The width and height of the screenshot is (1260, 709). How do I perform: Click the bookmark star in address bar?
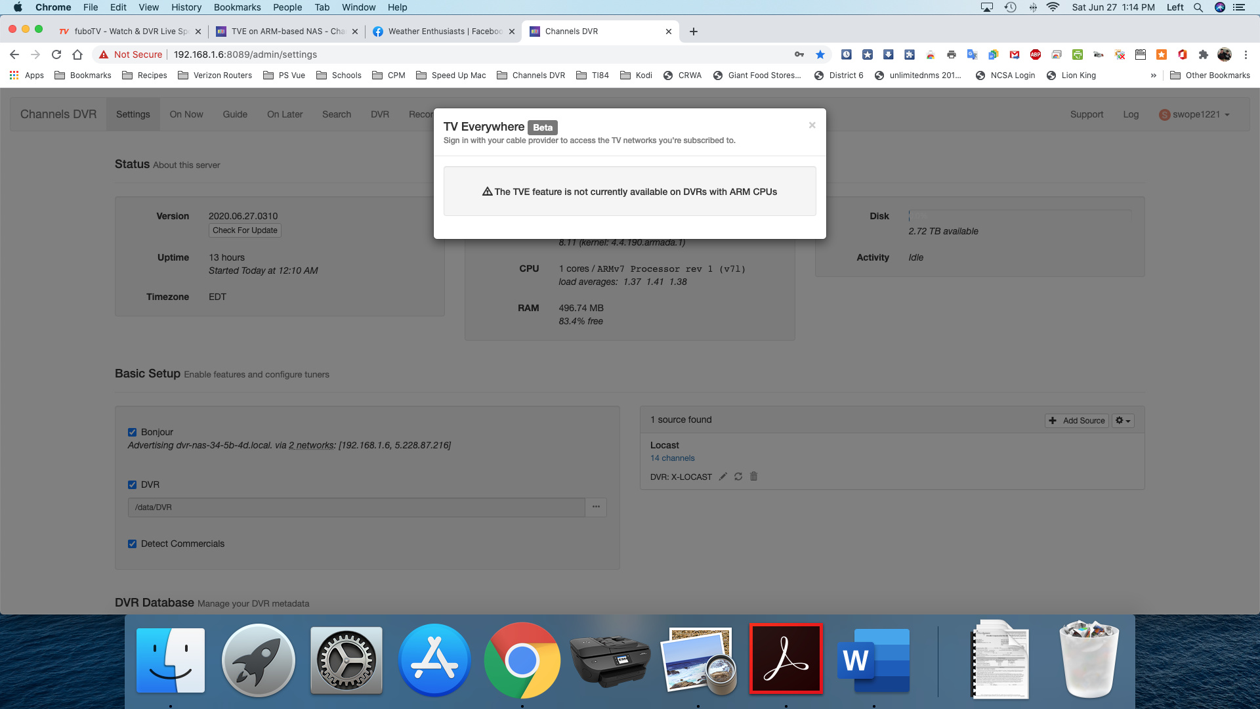820,54
